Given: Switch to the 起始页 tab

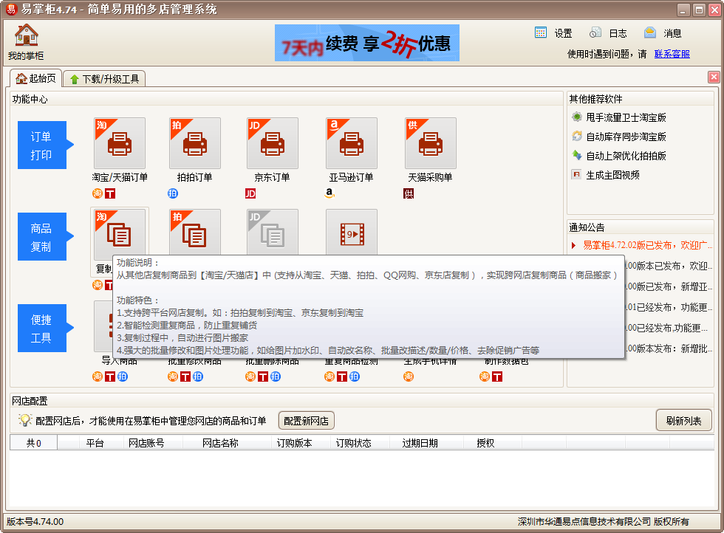Looking at the screenshot, I should 35,78.
